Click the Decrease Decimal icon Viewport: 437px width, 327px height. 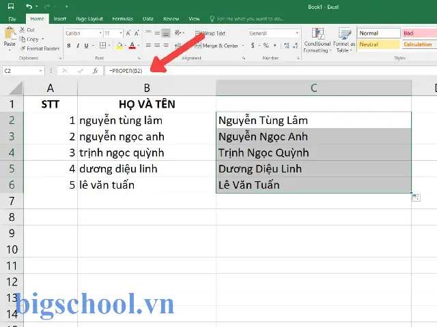296,46
